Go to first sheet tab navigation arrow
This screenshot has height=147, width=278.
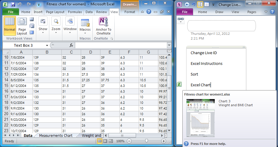[x=5, y=135]
